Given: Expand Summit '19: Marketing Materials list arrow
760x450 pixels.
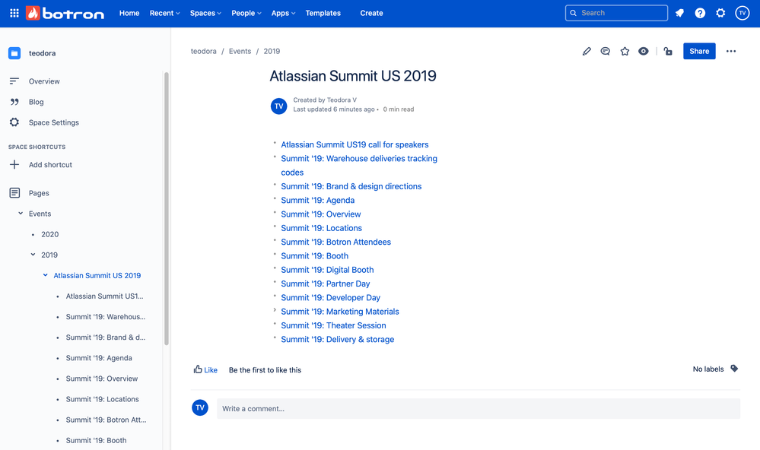Looking at the screenshot, I should point(275,310).
